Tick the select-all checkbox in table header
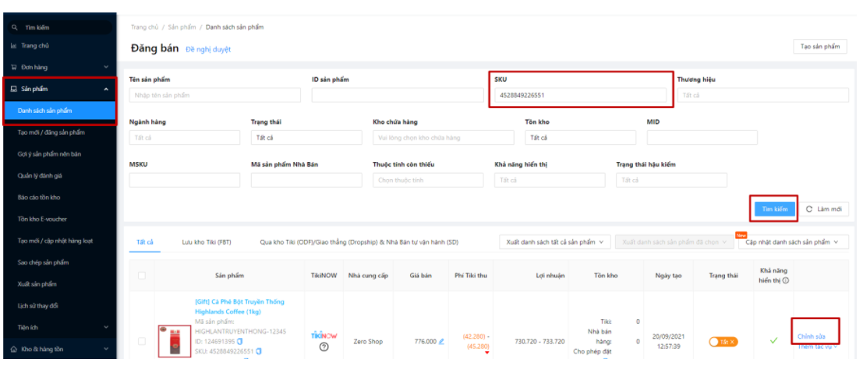The height and width of the screenshot is (380, 863). [x=141, y=275]
